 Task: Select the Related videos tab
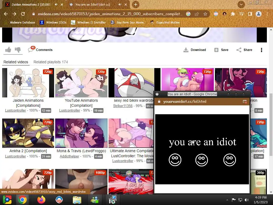[16, 62]
